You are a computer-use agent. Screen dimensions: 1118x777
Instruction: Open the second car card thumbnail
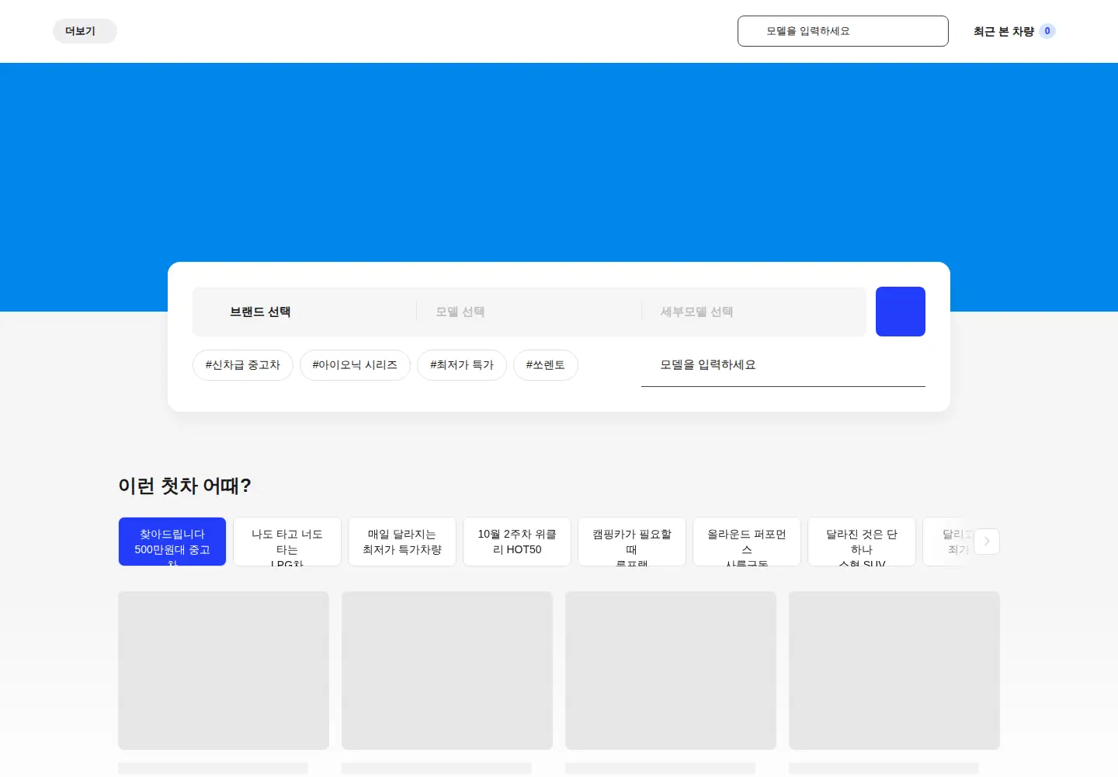(447, 671)
